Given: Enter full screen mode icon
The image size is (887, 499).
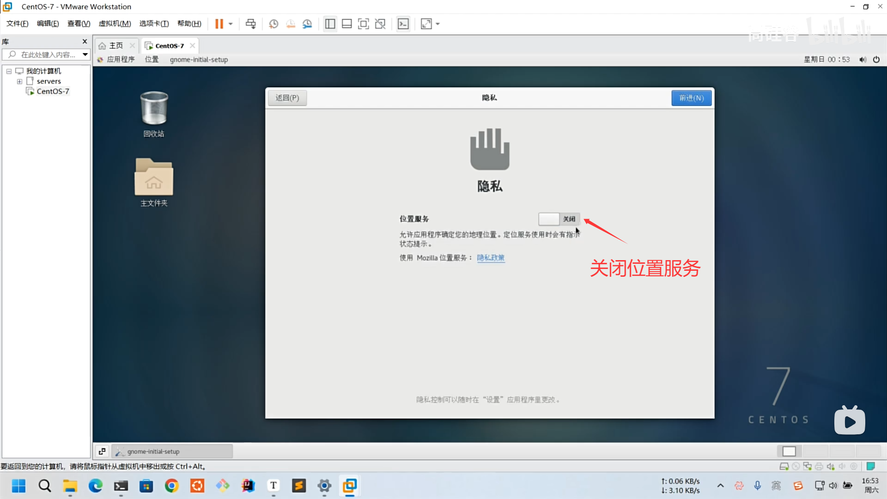Looking at the screenshot, I should [x=364, y=24].
